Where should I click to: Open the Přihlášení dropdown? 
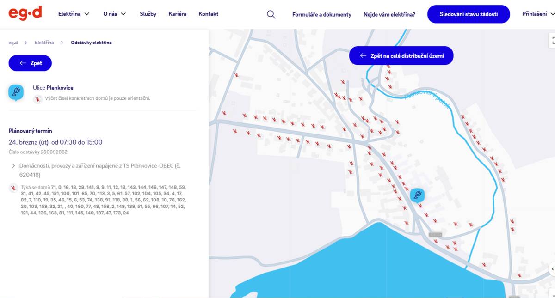538,14
